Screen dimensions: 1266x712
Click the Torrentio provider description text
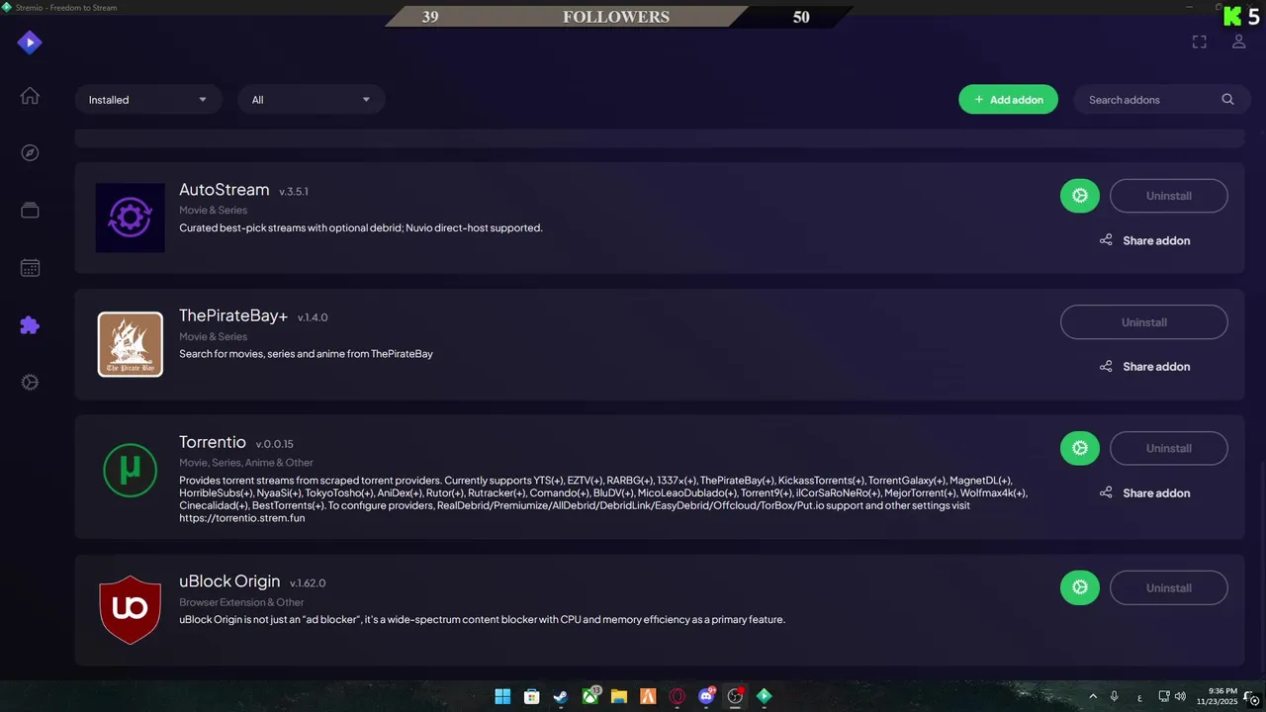click(603, 498)
